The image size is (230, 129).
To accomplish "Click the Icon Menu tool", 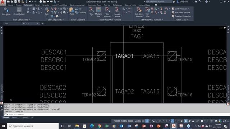I will click(6, 11).
